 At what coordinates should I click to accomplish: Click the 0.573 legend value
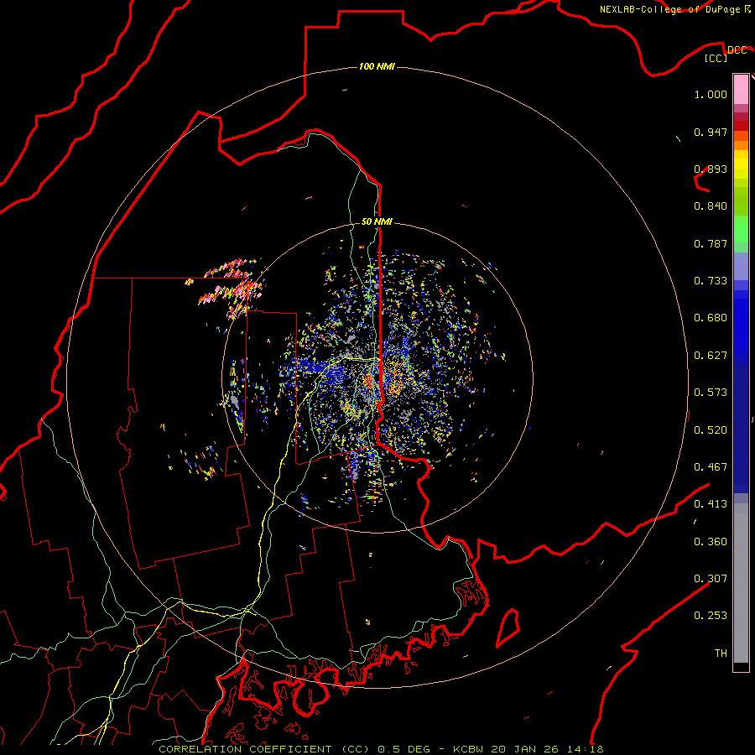click(711, 393)
